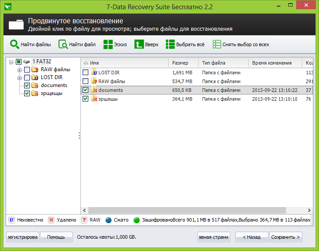Click the Сохранить > button
This screenshot has height=251, width=319.
tap(286, 237)
